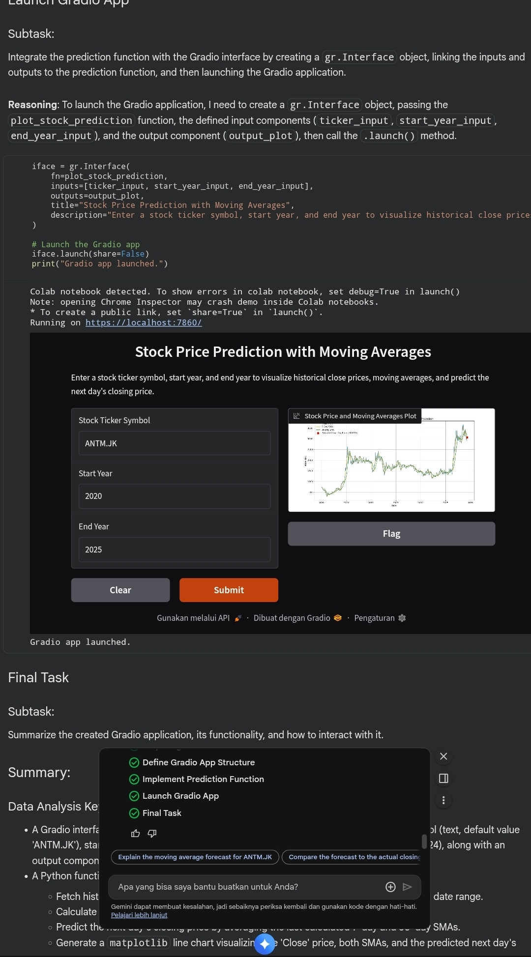Open the localhost:7860 link
This screenshot has height=957, width=531.
[144, 322]
